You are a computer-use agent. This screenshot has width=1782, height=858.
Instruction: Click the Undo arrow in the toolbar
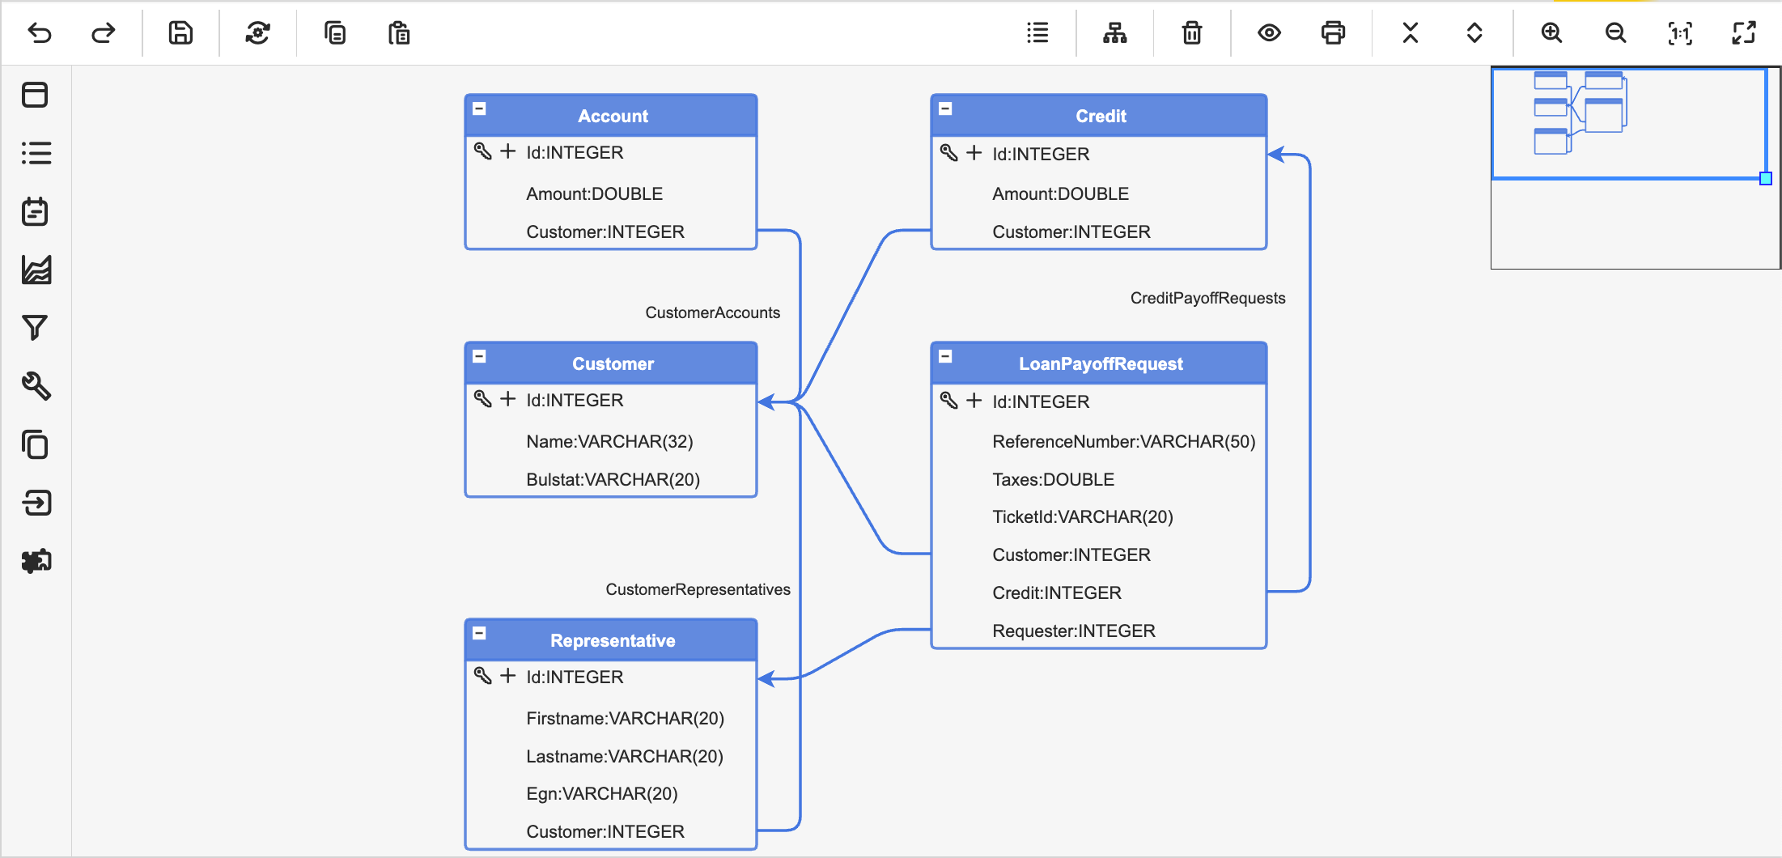click(40, 33)
